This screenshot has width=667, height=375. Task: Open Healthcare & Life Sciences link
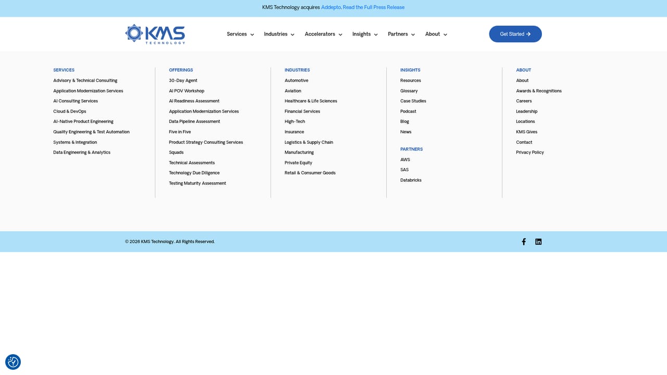click(x=311, y=101)
